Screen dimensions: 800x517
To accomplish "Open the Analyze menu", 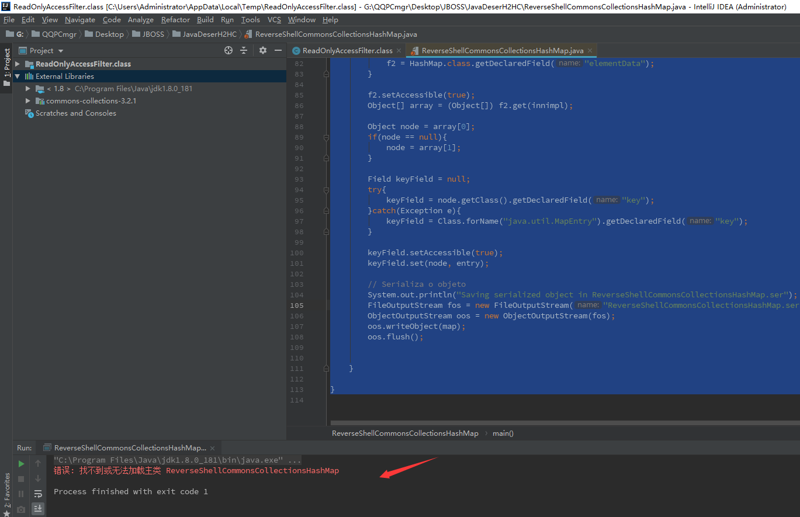I will pyautogui.click(x=141, y=20).
